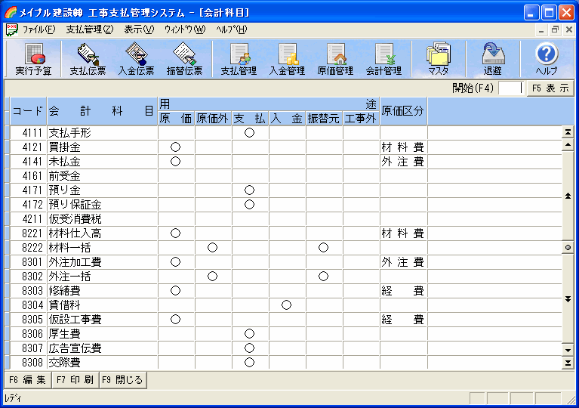Viewport: 579px width, 408px height.
Task: Click the F7 印刷 button
Action: click(75, 379)
